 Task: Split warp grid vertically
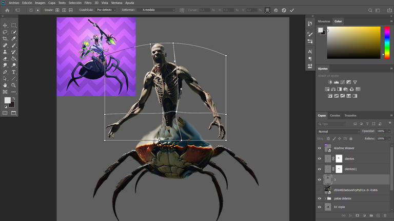tap(64, 10)
